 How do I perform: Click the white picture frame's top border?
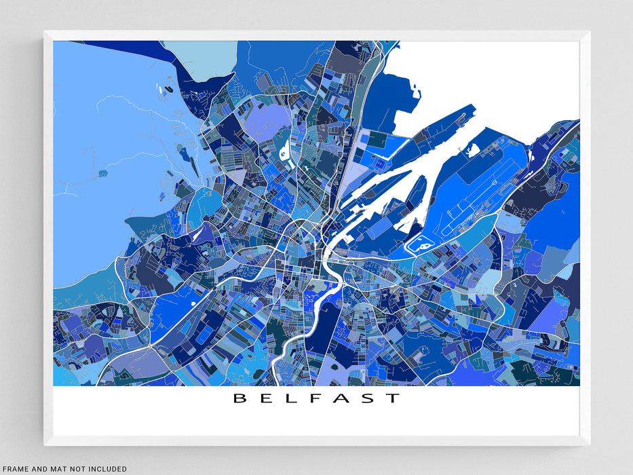[317, 35]
